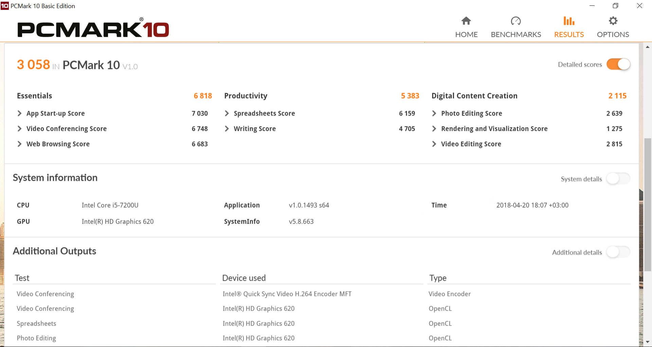Click Digital Content Creation score 2 115
Viewport: 652px width, 347px height.
click(x=617, y=96)
